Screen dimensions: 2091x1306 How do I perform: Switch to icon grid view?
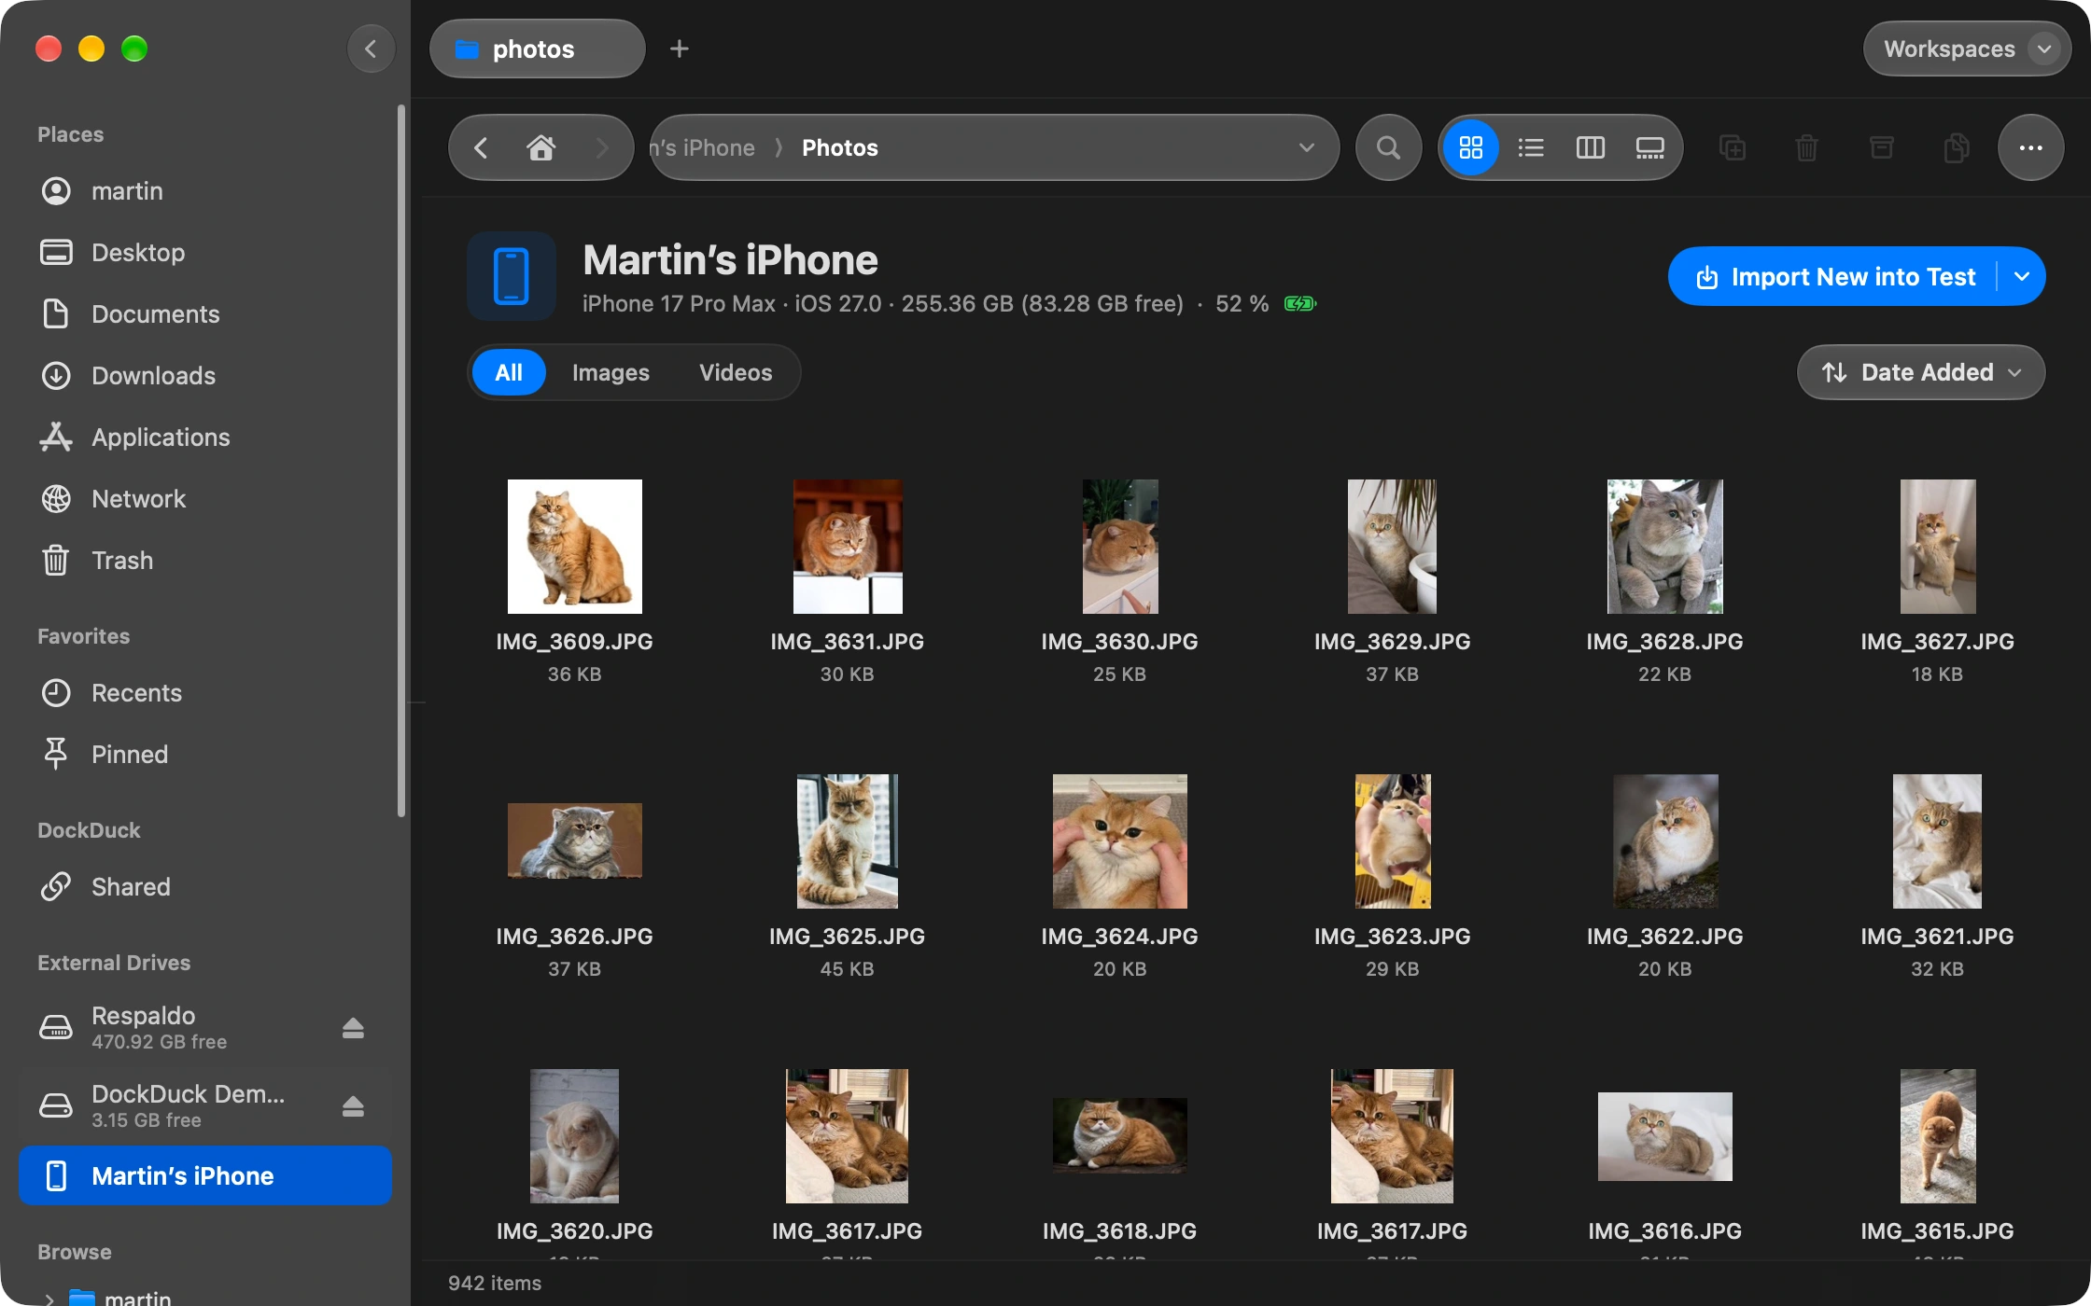point(1470,147)
